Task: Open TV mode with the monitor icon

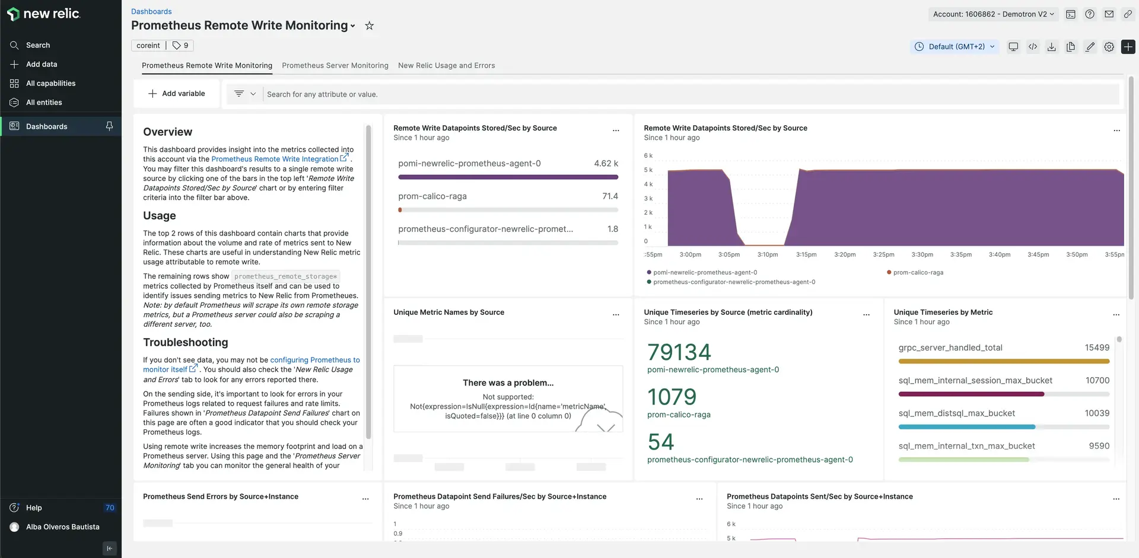Action: click(1013, 47)
